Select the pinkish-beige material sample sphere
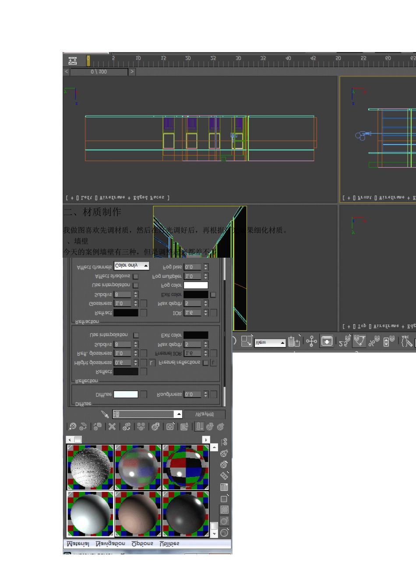The height and width of the screenshot is (588, 416). (138, 514)
